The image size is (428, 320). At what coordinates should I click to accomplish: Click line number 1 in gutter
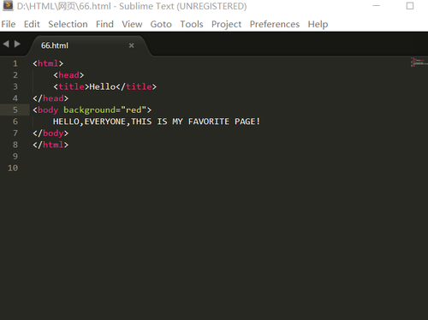[15, 63]
